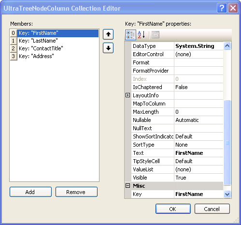The height and width of the screenshot is (225, 241).
Task: Sort properties alphabetically with A-Z icon
Action: [x=142, y=35]
